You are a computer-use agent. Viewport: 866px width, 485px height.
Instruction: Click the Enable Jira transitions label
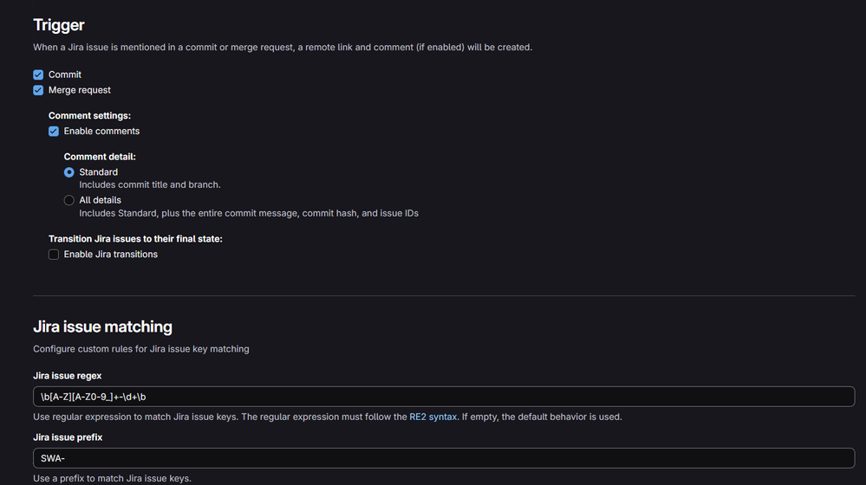[110, 255]
